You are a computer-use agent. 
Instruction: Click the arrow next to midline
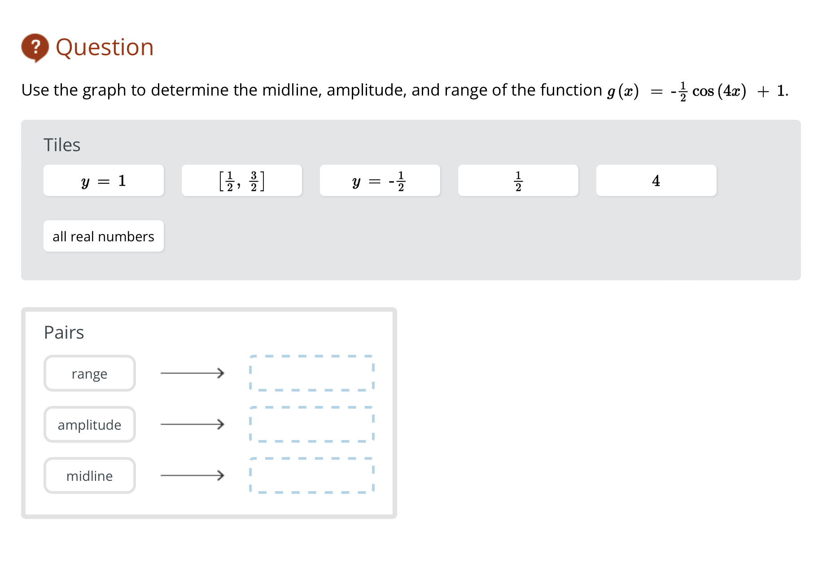point(193,475)
